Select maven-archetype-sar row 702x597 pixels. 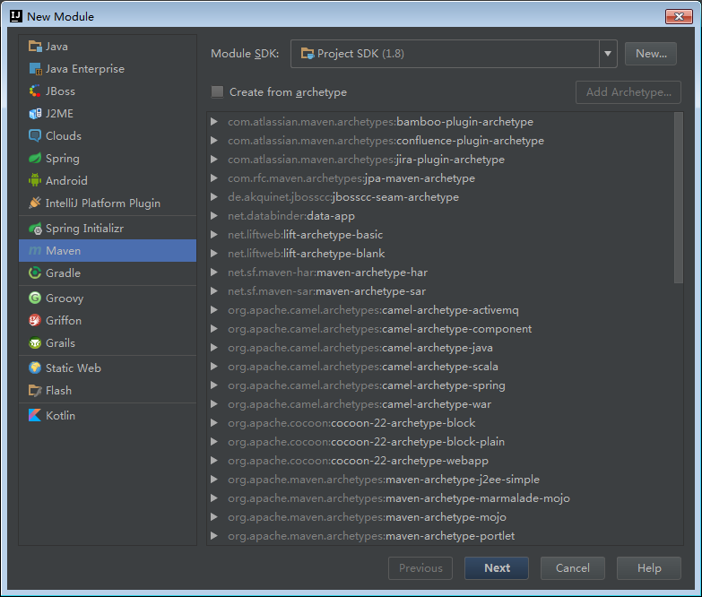coord(440,291)
